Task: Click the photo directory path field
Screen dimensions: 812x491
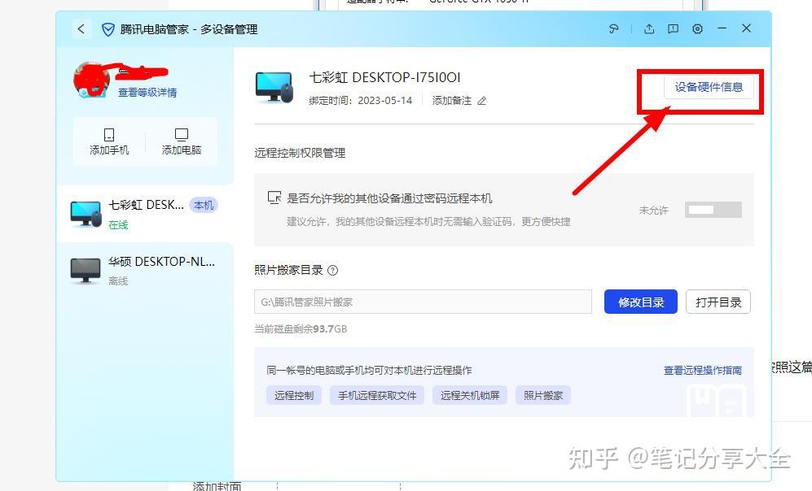Action: 423,302
